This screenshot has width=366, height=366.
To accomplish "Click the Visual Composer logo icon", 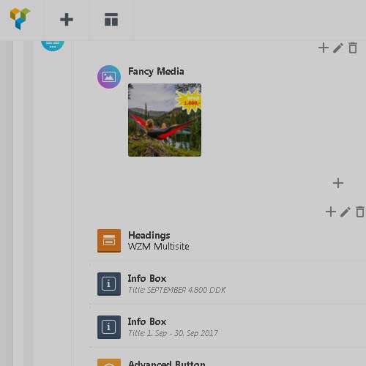I will click(20, 19).
